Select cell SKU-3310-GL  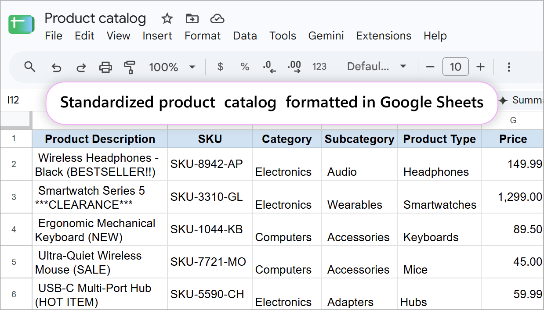coord(210,197)
